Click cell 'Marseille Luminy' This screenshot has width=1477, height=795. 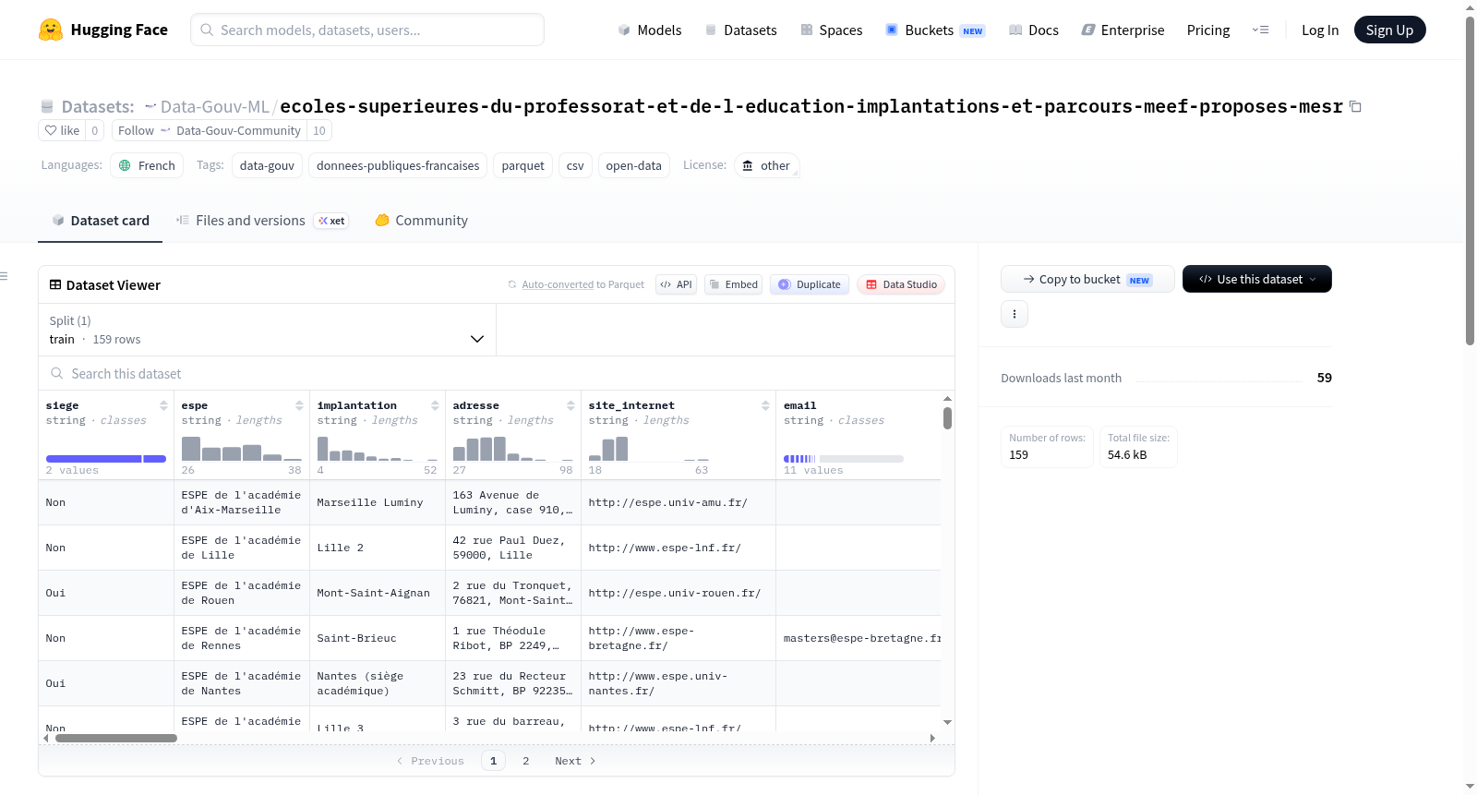[x=378, y=502]
